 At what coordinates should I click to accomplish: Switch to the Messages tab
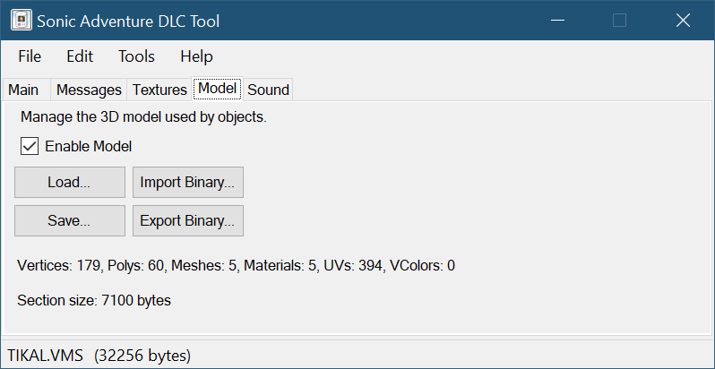88,90
